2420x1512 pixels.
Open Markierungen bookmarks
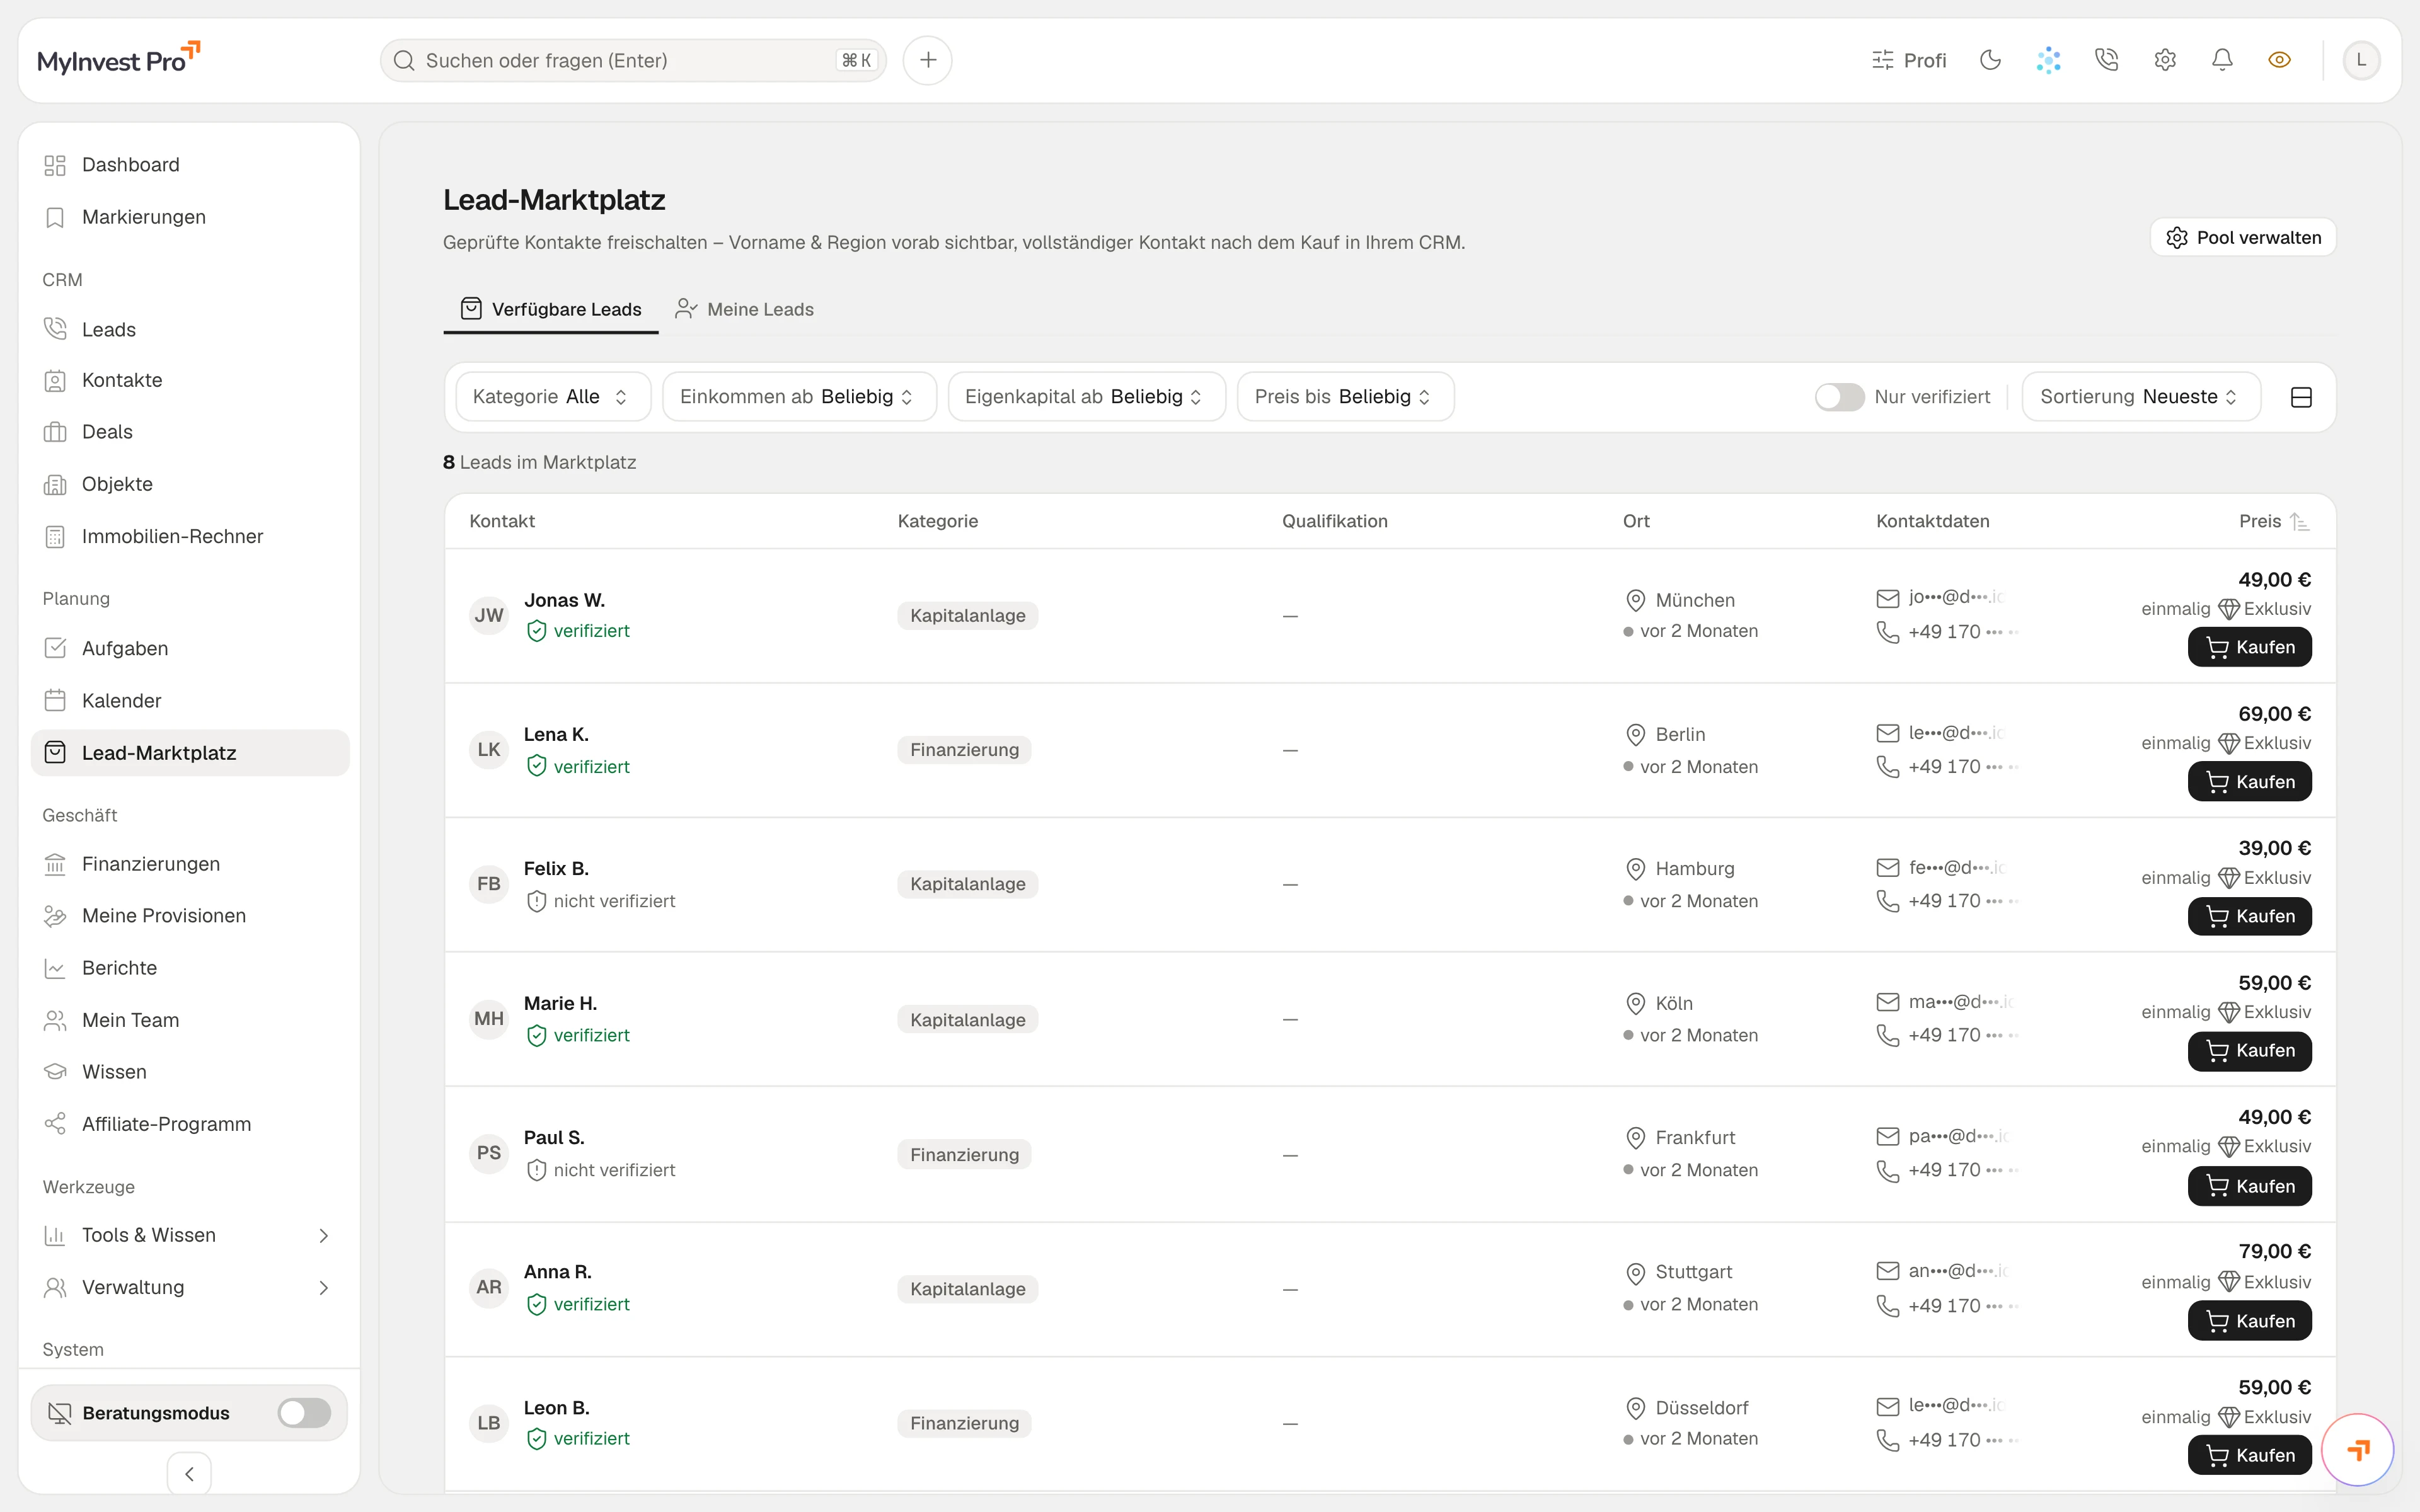189,217
